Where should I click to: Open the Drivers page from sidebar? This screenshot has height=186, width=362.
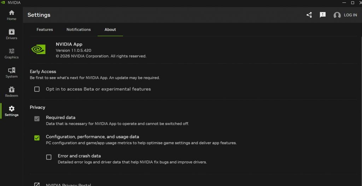(x=11, y=34)
